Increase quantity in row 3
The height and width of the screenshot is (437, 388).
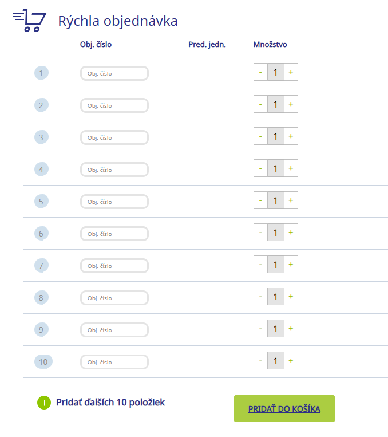(x=291, y=137)
